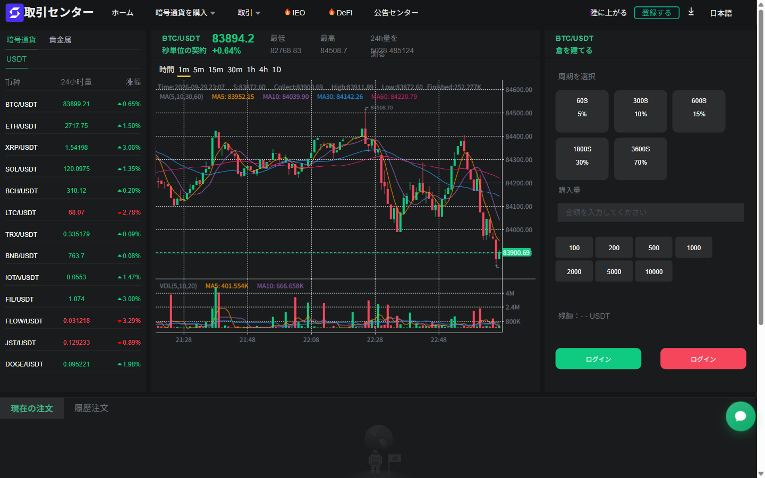This screenshot has width=765, height=478.
Task: Set chart interval to 1D
Action: coord(277,70)
